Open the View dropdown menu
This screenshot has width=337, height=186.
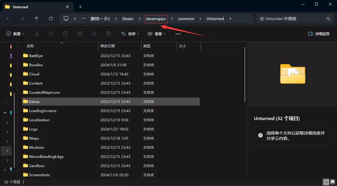pyautogui.click(x=157, y=34)
